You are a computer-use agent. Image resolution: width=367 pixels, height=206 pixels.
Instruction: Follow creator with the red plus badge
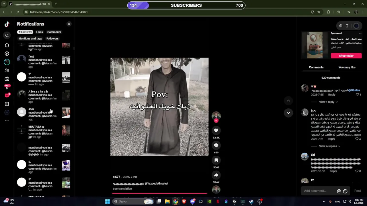pyautogui.click(x=216, y=121)
